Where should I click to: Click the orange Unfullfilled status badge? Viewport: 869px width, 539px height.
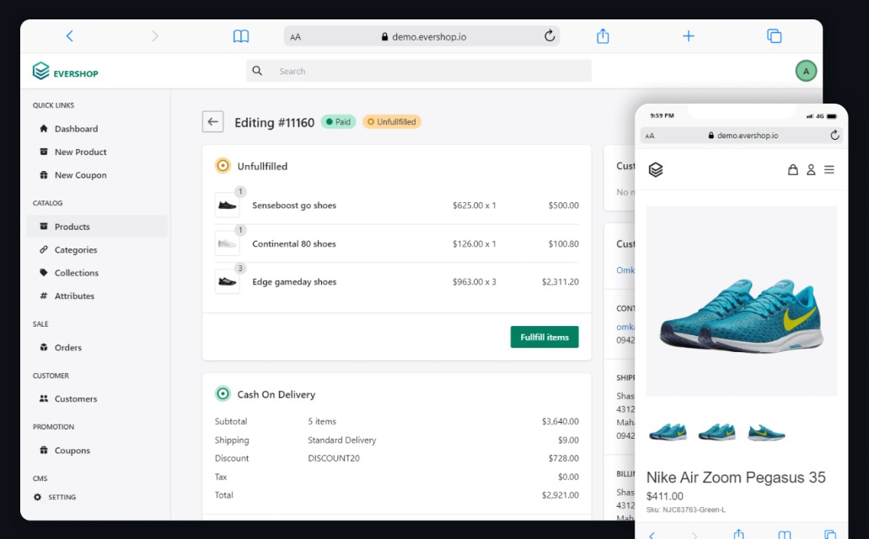tap(392, 122)
